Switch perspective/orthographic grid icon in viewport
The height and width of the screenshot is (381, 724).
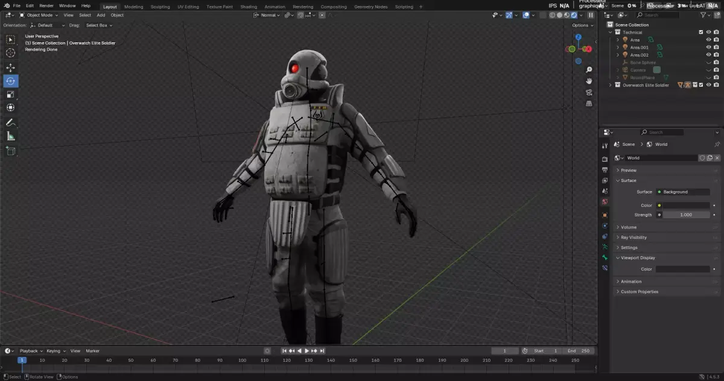(589, 104)
